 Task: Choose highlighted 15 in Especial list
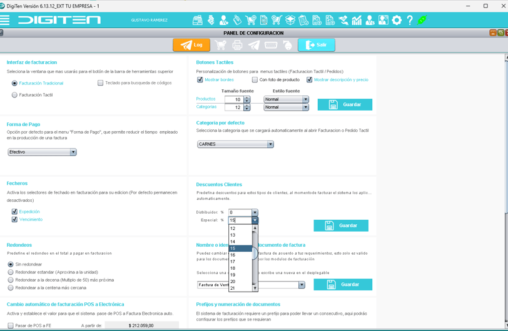[240, 249]
